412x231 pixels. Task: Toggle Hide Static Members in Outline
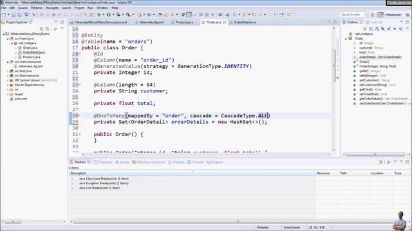389,28
